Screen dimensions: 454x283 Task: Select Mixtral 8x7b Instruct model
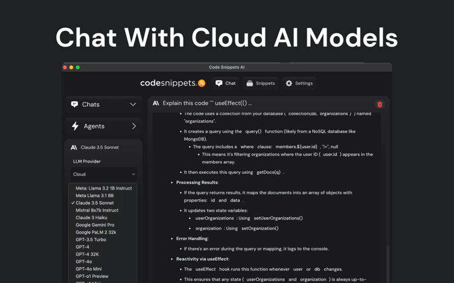(97, 210)
